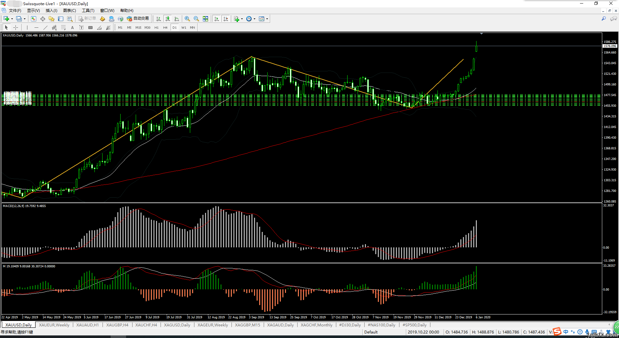Select the equidistant channel tool
619x338 pixels.
[54, 27]
